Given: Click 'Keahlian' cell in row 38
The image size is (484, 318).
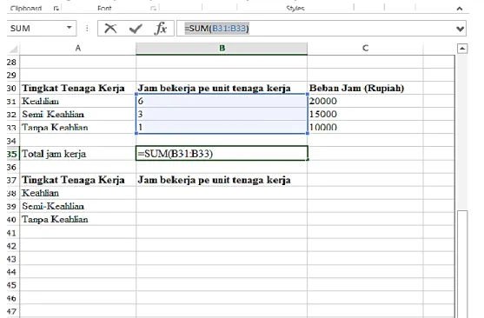Looking at the screenshot, I should coord(78,193).
